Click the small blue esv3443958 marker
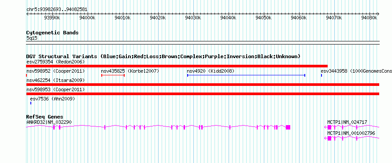The image size is (392, 163). tap(322, 75)
